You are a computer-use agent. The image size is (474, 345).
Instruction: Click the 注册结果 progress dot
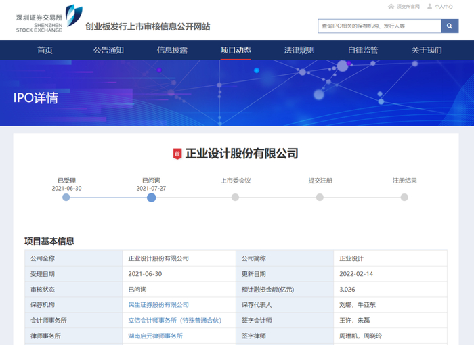[x=404, y=198]
